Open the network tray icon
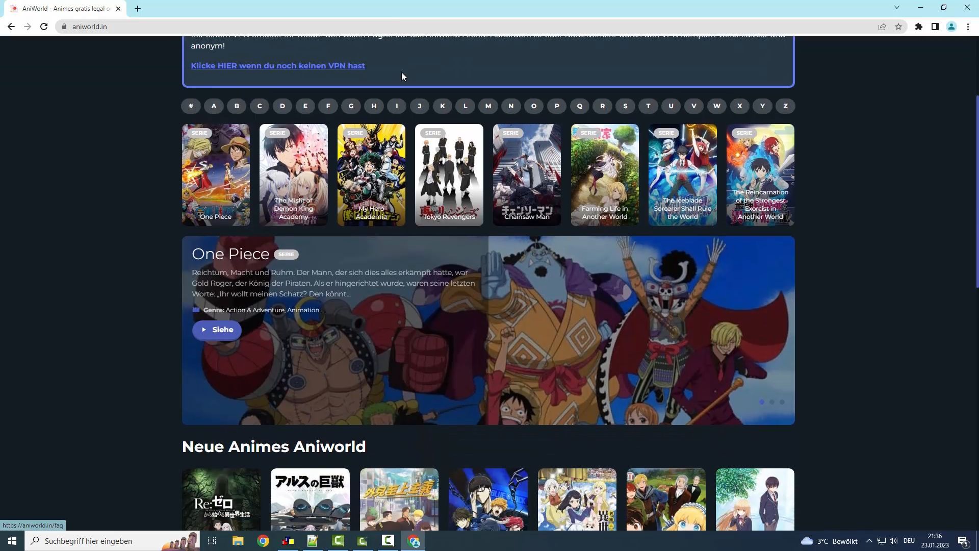 tap(882, 541)
